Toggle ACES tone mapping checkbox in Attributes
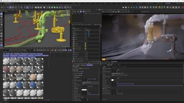Image resolution: width=184 pixels, height=103 pixels. [82, 74]
